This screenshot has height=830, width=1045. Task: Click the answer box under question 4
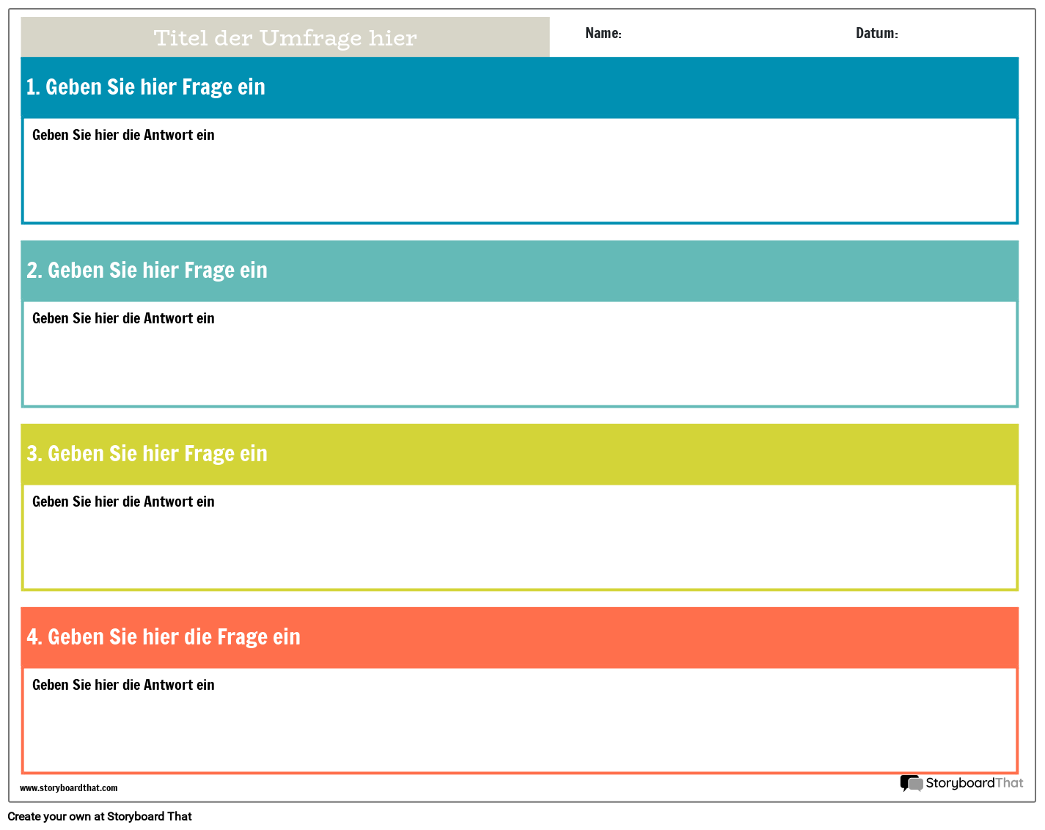(519, 720)
